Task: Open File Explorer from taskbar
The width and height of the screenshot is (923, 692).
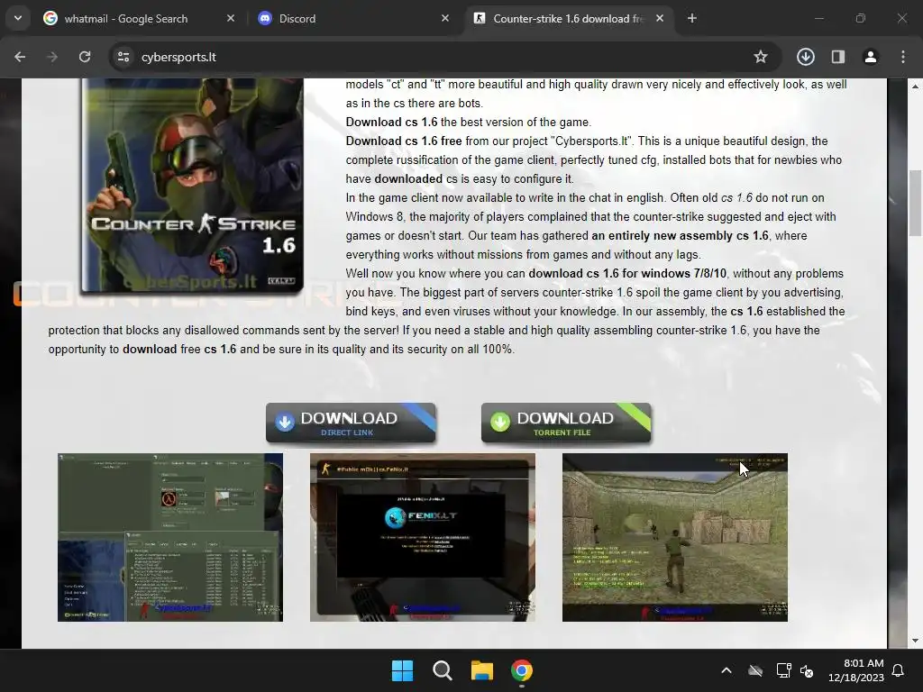Action: [482, 670]
